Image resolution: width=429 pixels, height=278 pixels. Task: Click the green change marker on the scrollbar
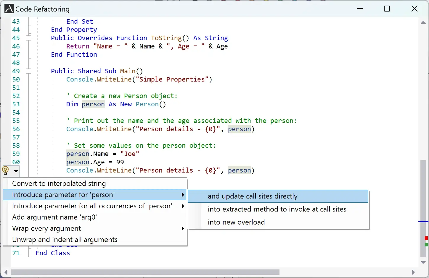[x=426, y=243]
